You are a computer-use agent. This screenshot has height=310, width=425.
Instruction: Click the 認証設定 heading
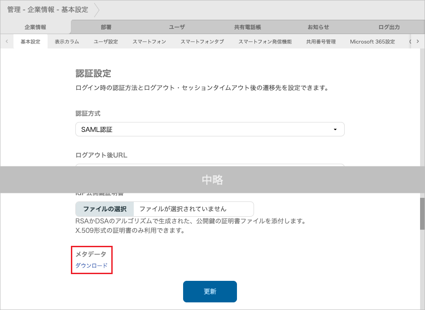point(93,74)
